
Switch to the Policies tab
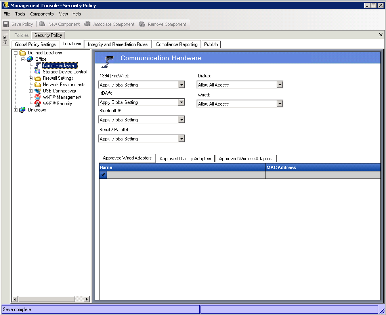click(x=21, y=35)
